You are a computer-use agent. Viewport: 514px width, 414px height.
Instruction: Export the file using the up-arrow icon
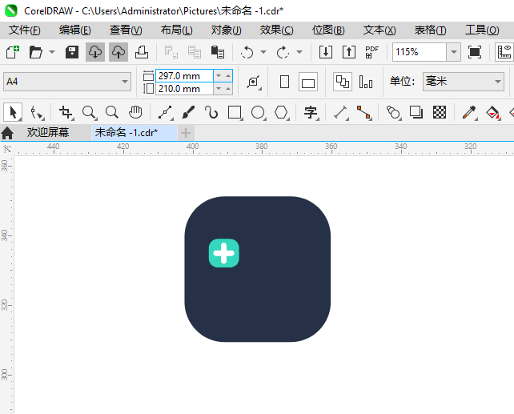[349, 52]
